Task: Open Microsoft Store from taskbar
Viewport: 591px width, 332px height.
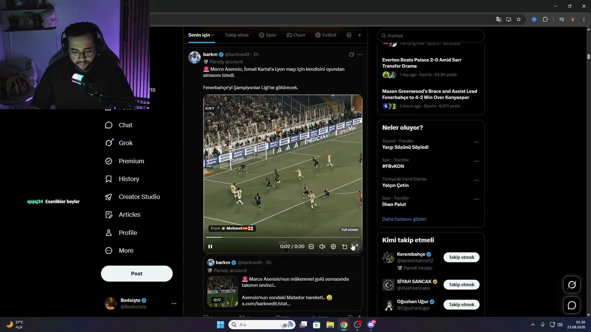Action: [x=317, y=325]
